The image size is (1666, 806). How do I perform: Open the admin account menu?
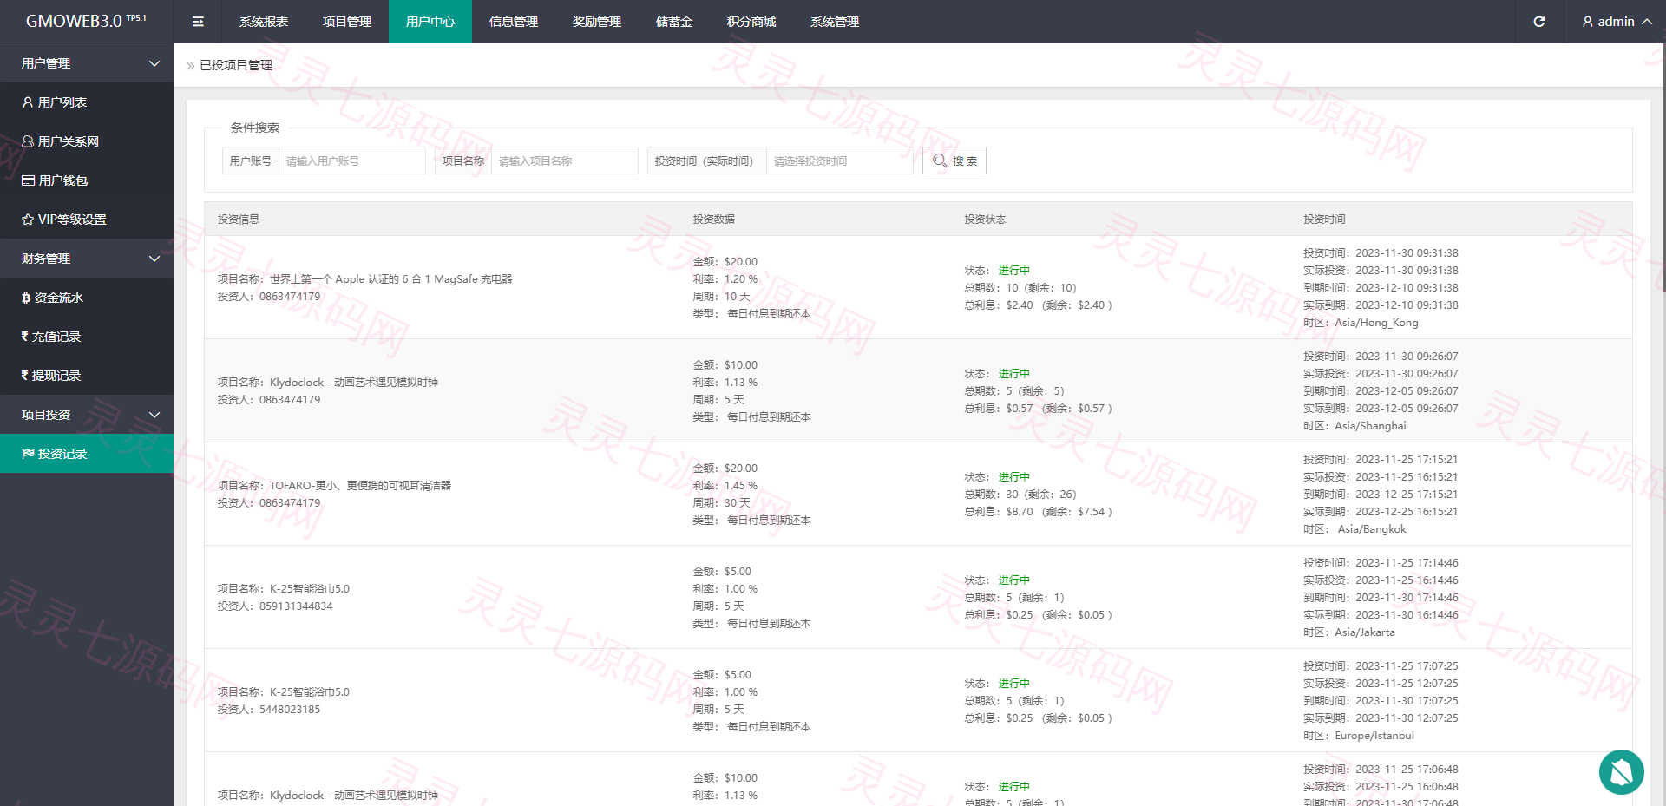[1617, 22]
